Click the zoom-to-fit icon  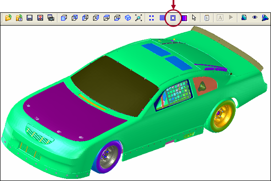tap(138, 18)
